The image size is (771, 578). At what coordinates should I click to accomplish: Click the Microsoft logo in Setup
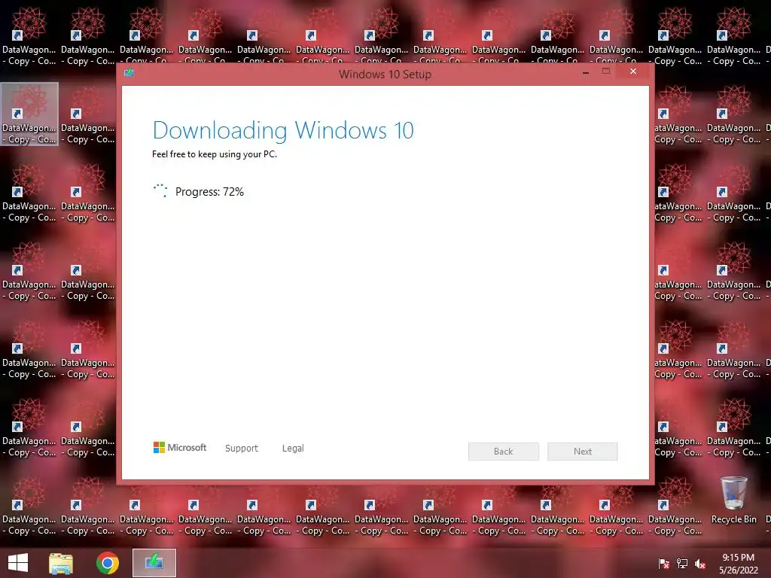[180, 448]
